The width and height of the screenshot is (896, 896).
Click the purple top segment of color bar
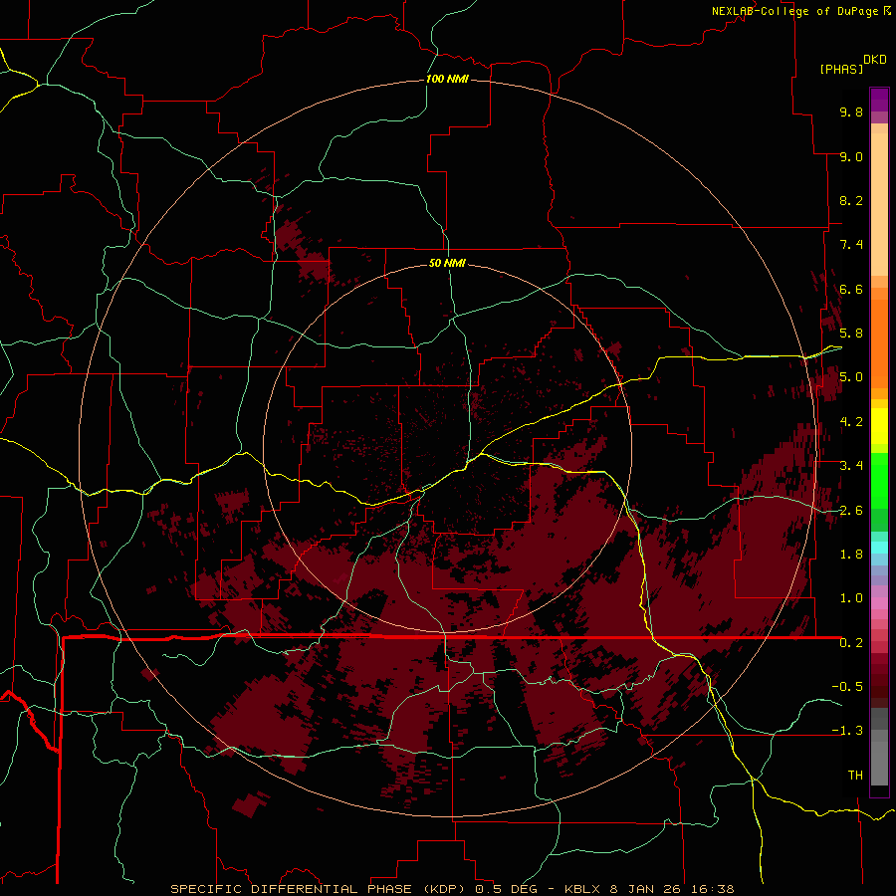click(x=879, y=100)
